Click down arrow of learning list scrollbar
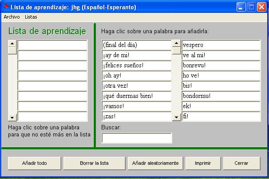 (x=12, y=117)
